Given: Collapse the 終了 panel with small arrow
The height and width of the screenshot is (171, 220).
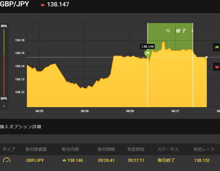Looking at the screenshot, I should (x=192, y=31).
